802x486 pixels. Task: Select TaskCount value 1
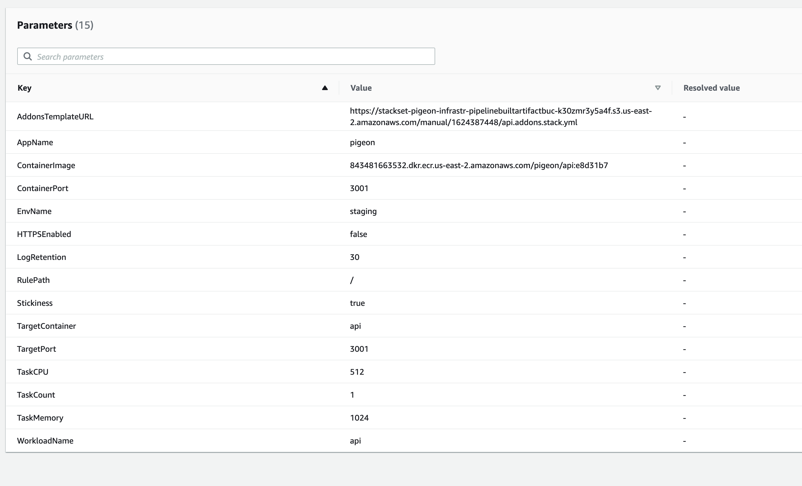352,395
